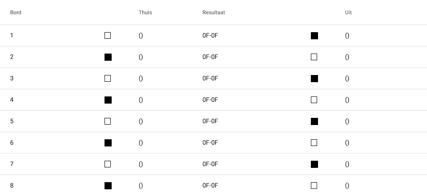Click the white piece icon on board 2 away side
The height and width of the screenshot is (196, 427).
point(314,57)
